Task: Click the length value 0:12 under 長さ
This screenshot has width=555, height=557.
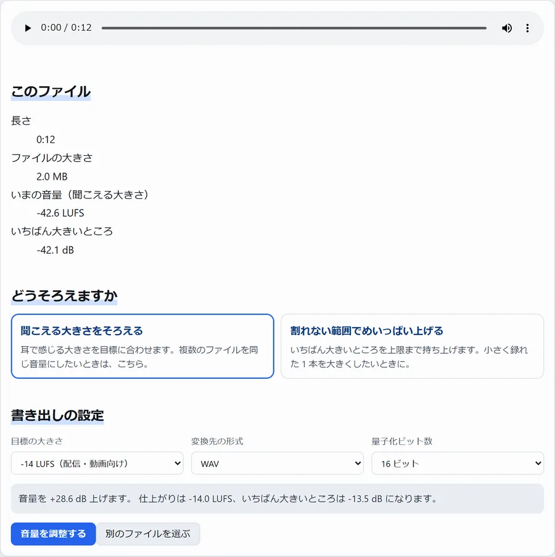Action: point(46,140)
